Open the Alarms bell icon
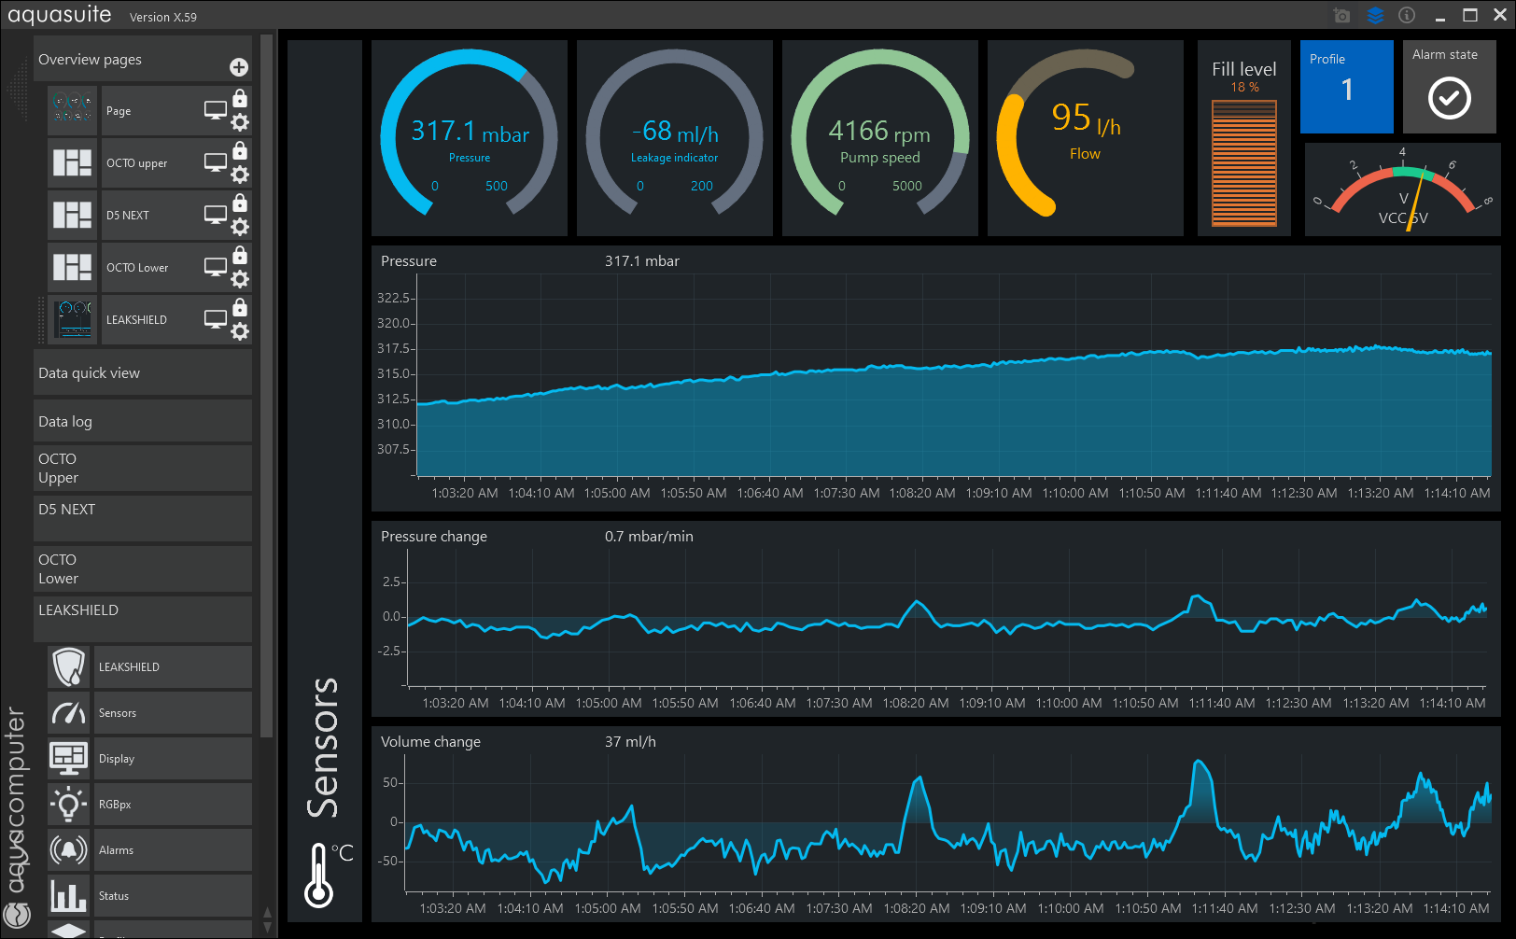 pyautogui.click(x=69, y=850)
